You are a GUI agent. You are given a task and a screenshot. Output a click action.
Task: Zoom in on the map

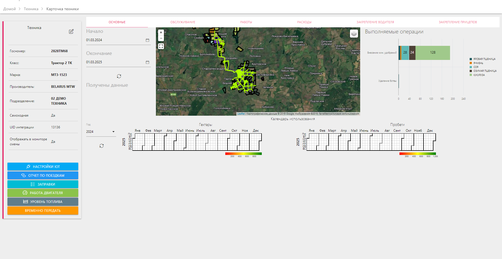click(161, 32)
